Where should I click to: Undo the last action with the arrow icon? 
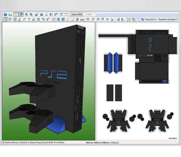pyautogui.click(x=43, y=19)
